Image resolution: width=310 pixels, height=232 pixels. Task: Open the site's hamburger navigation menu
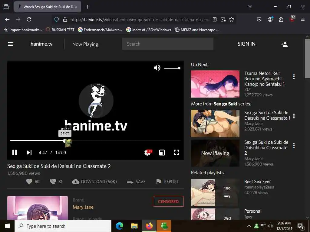point(11,44)
